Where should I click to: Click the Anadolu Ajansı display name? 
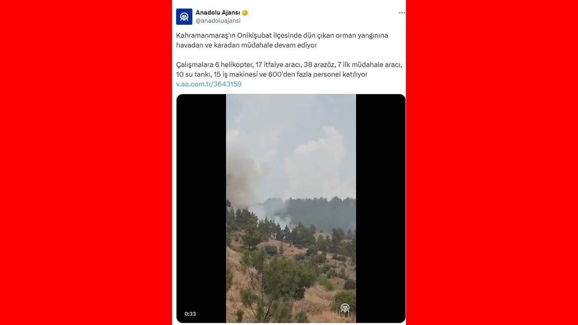(218, 13)
